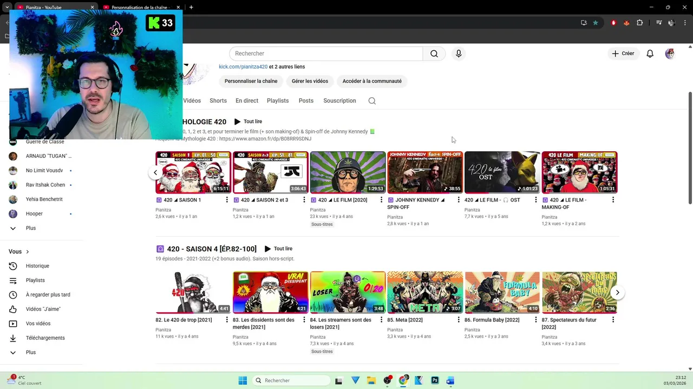Open the MetaMask fox extension

[626, 23]
